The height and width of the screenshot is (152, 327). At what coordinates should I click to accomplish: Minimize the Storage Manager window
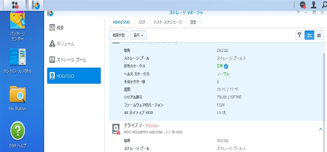click(x=306, y=13)
